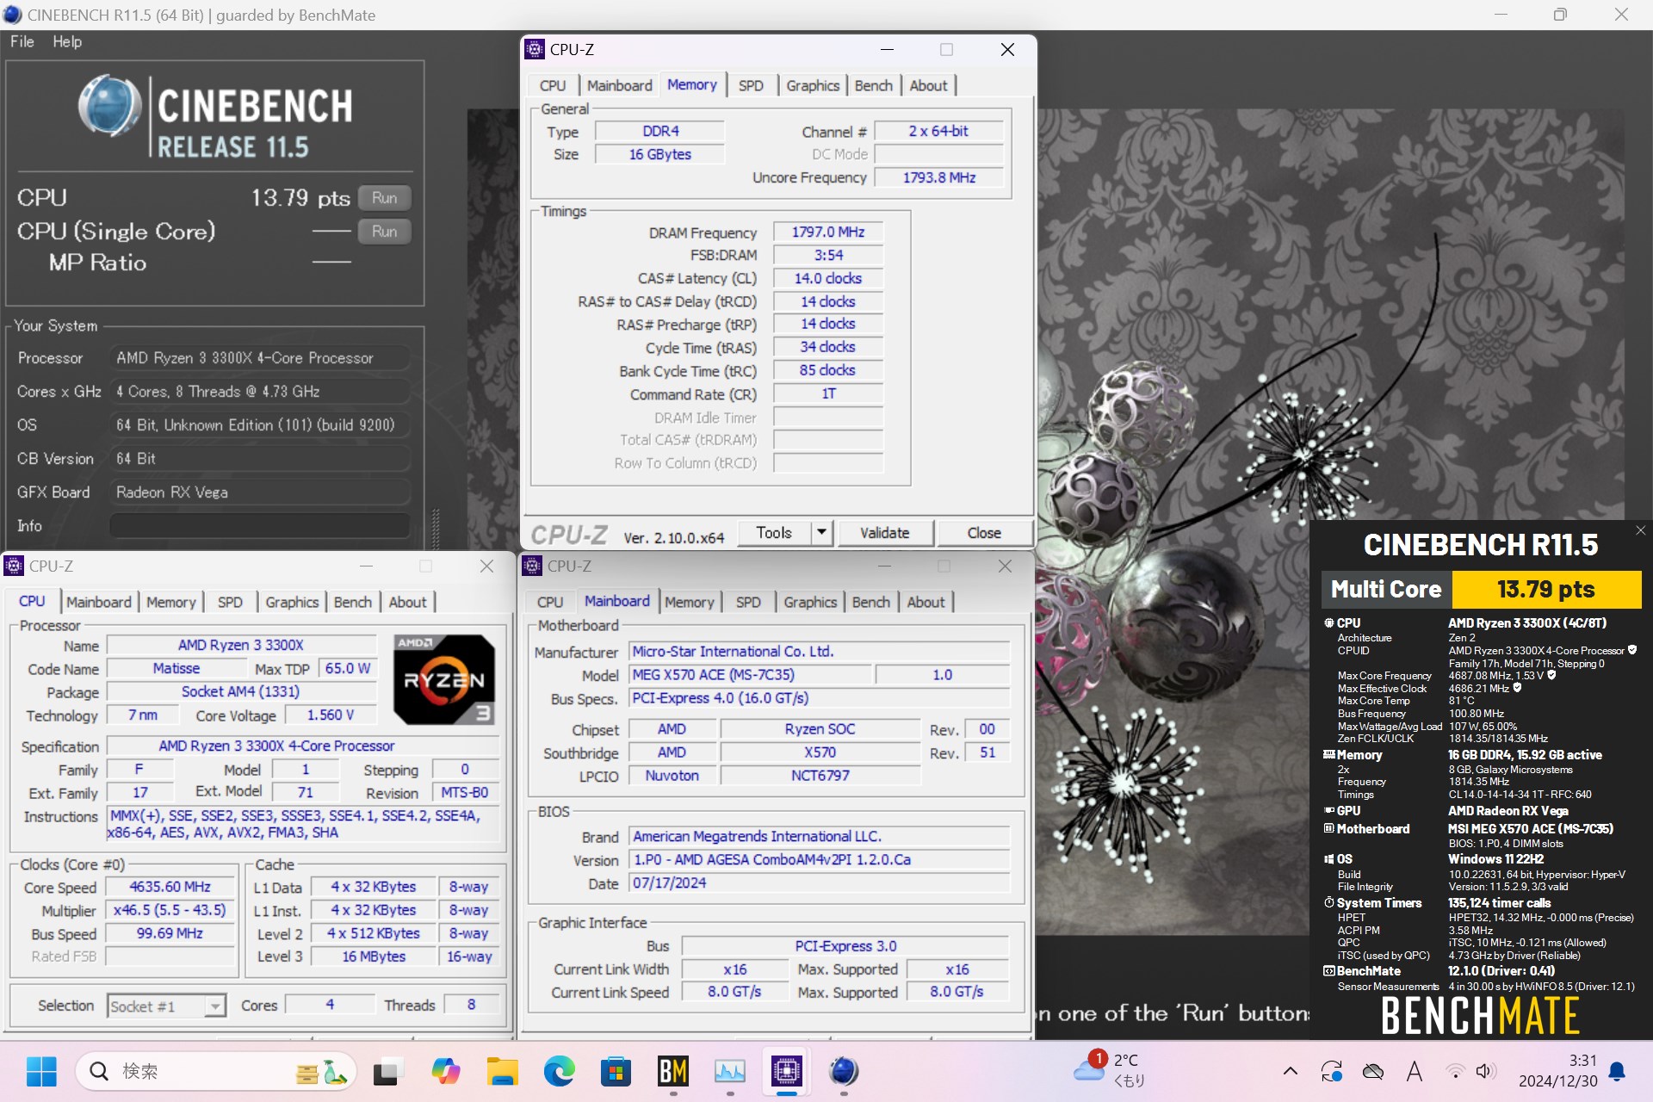Click the Multi Core 13.79 pts score banner
This screenshot has height=1102, width=1653.
[x=1481, y=589]
